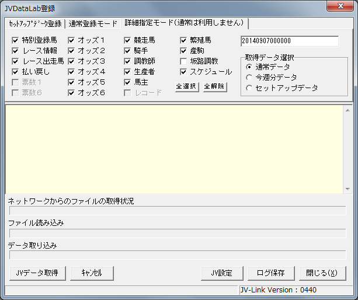Uncheck the 払い戻し checkbox
The width and height of the screenshot is (358, 300).
click(15, 72)
